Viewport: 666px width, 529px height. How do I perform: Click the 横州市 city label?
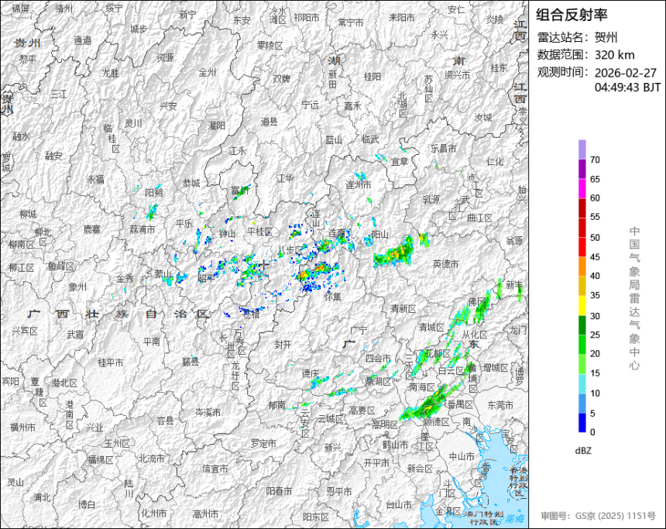click(x=22, y=428)
